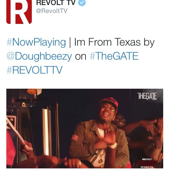
Task: Follow the #TheGATE hashtag
Action: click(x=114, y=56)
